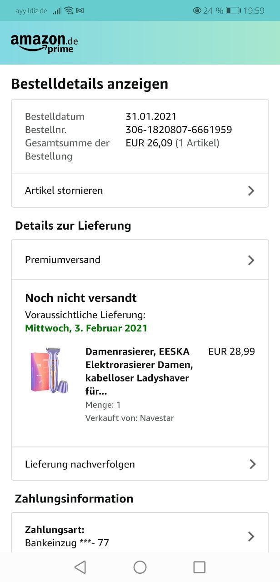Tap the signal strength bars icon
Screen dimensions: 280x582
tap(57, 10)
